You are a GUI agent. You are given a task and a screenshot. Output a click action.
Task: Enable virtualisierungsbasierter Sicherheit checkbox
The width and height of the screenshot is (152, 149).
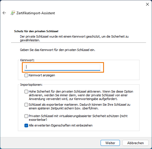26,116
